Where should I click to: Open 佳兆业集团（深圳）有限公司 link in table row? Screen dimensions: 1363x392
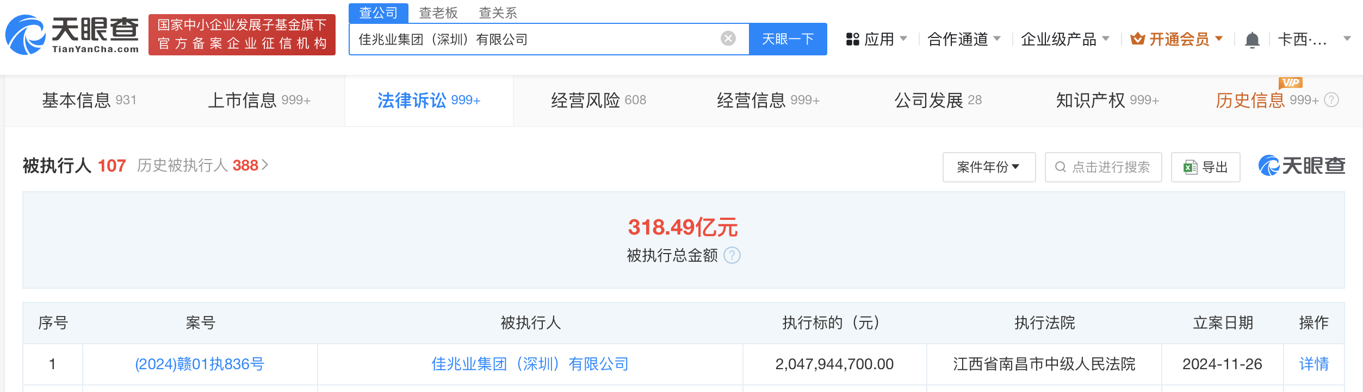tap(530, 364)
